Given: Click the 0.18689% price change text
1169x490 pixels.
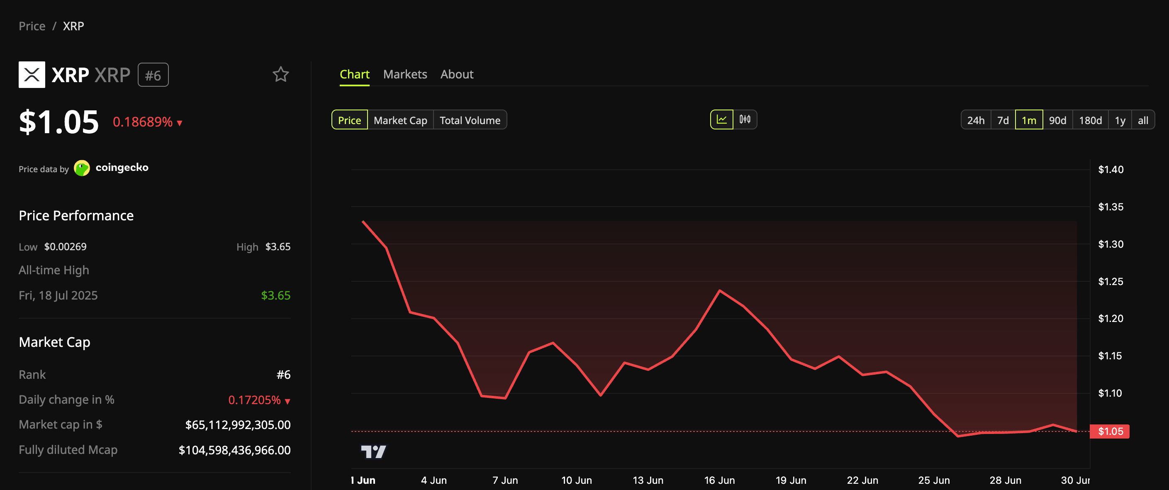Looking at the screenshot, I should 142,122.
